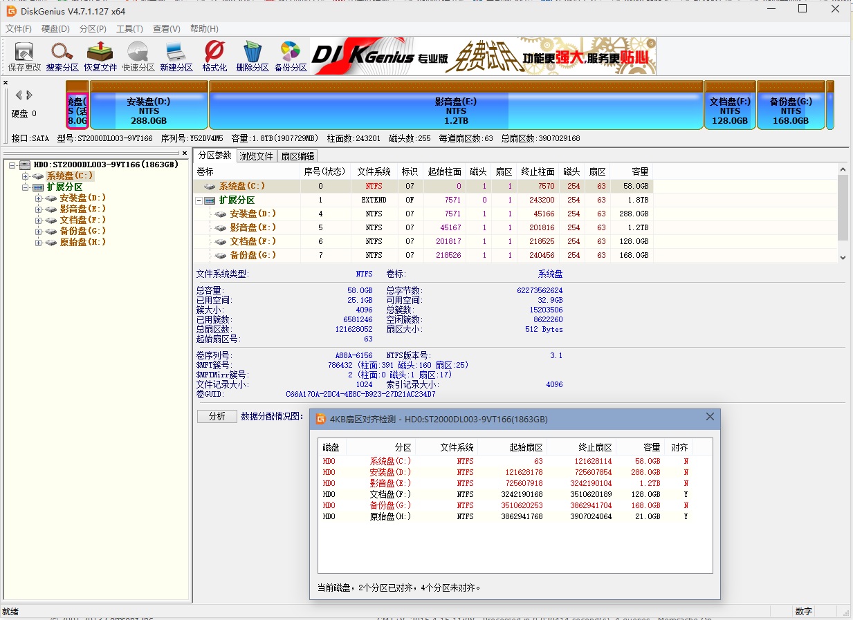The width and height of the screenshot is (853, 620).
Task: Open the 文件(F) menu
Action: point(19,28)
